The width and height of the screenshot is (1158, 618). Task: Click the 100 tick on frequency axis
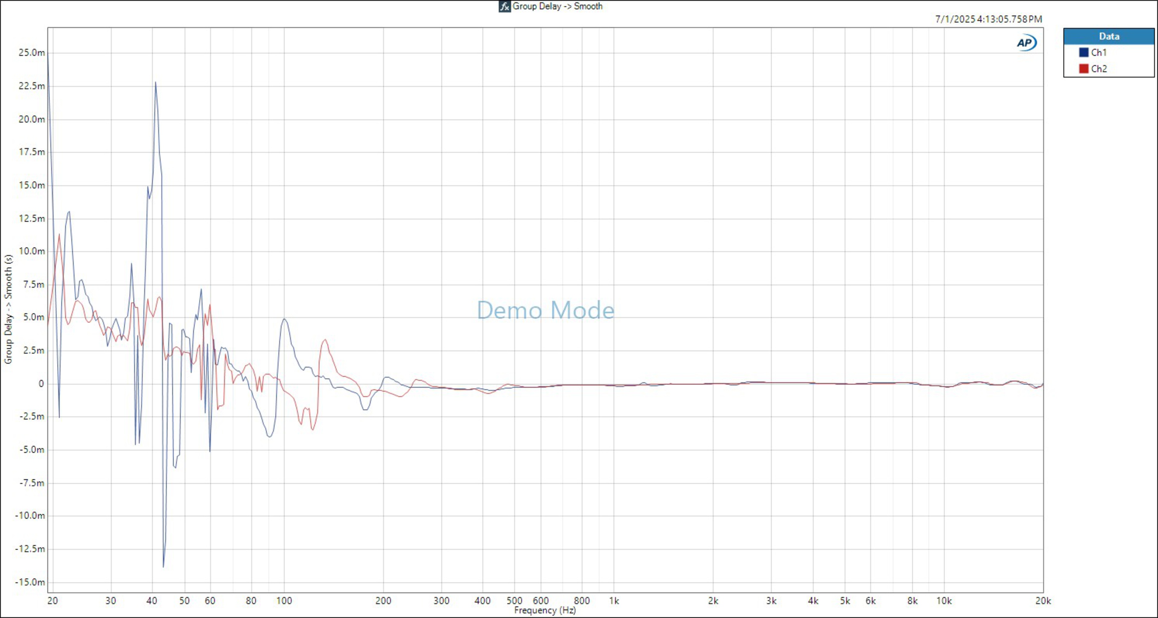pyautogui.click(x=284, y=601)
